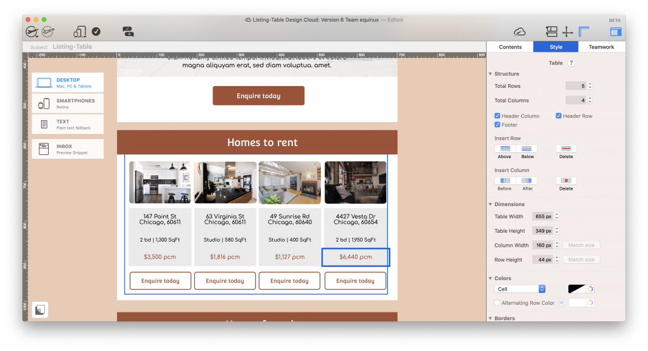Select the $6,440 pcm cell

pyautogui.click(x=356, y=257)
